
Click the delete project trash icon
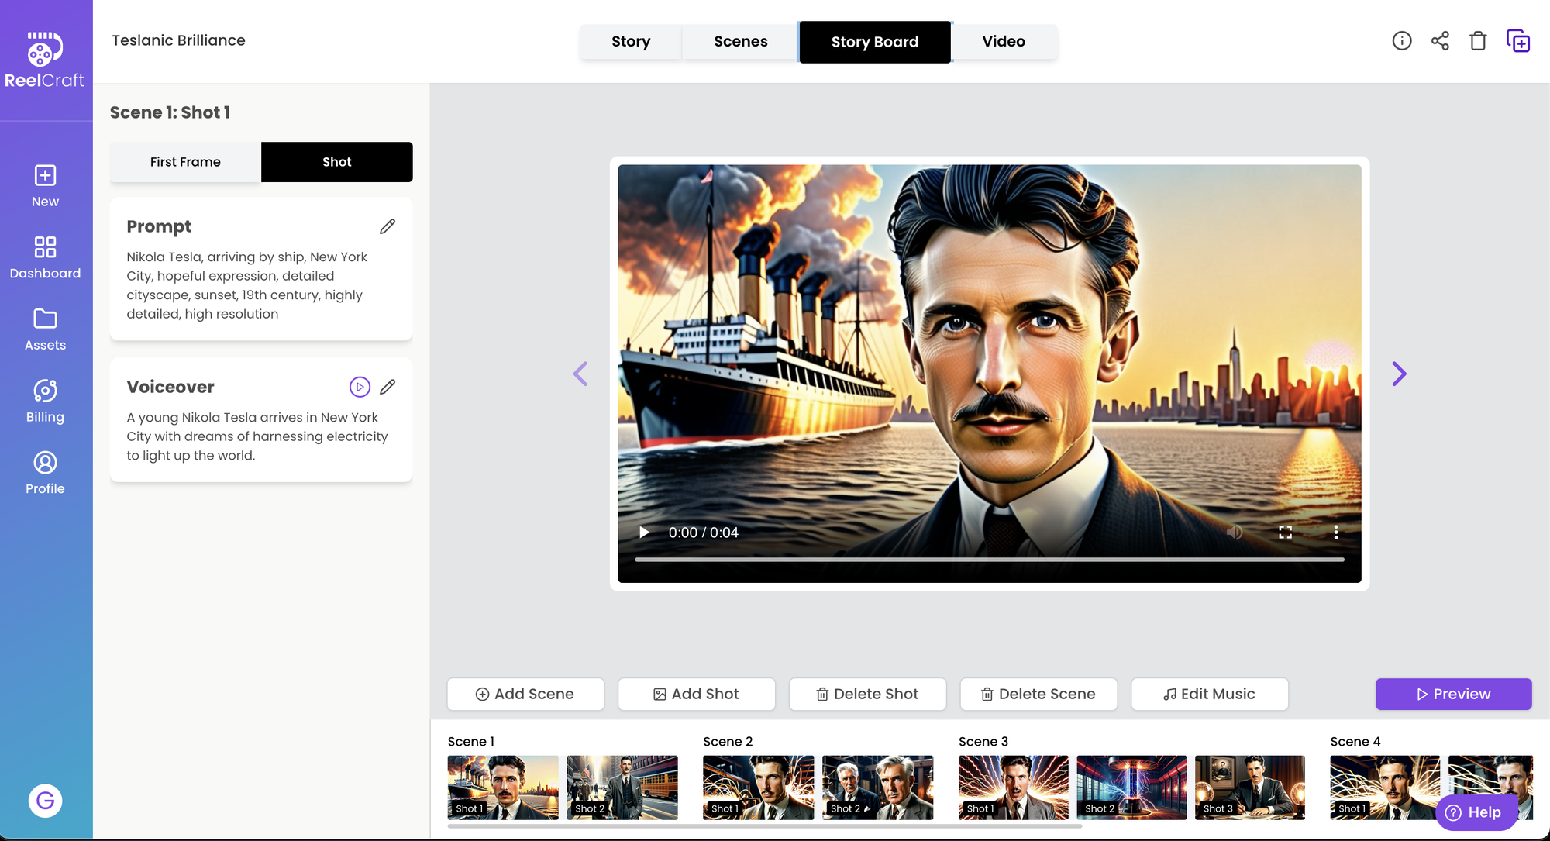1477,40
